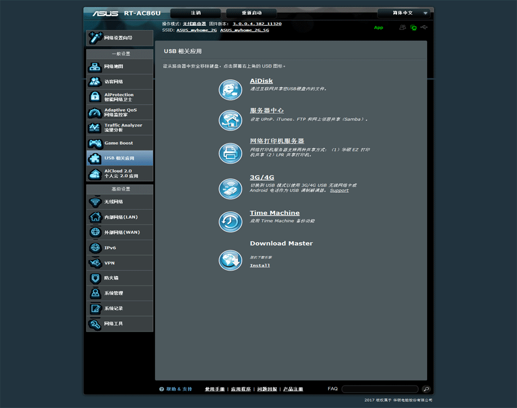Click the FAQ search input field
The height and width of the screenshot is (408, 517).
[379, 389]
